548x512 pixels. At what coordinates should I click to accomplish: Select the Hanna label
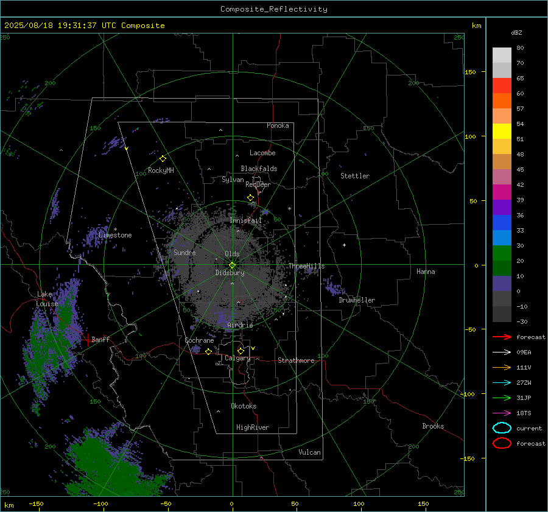[426, 272]
